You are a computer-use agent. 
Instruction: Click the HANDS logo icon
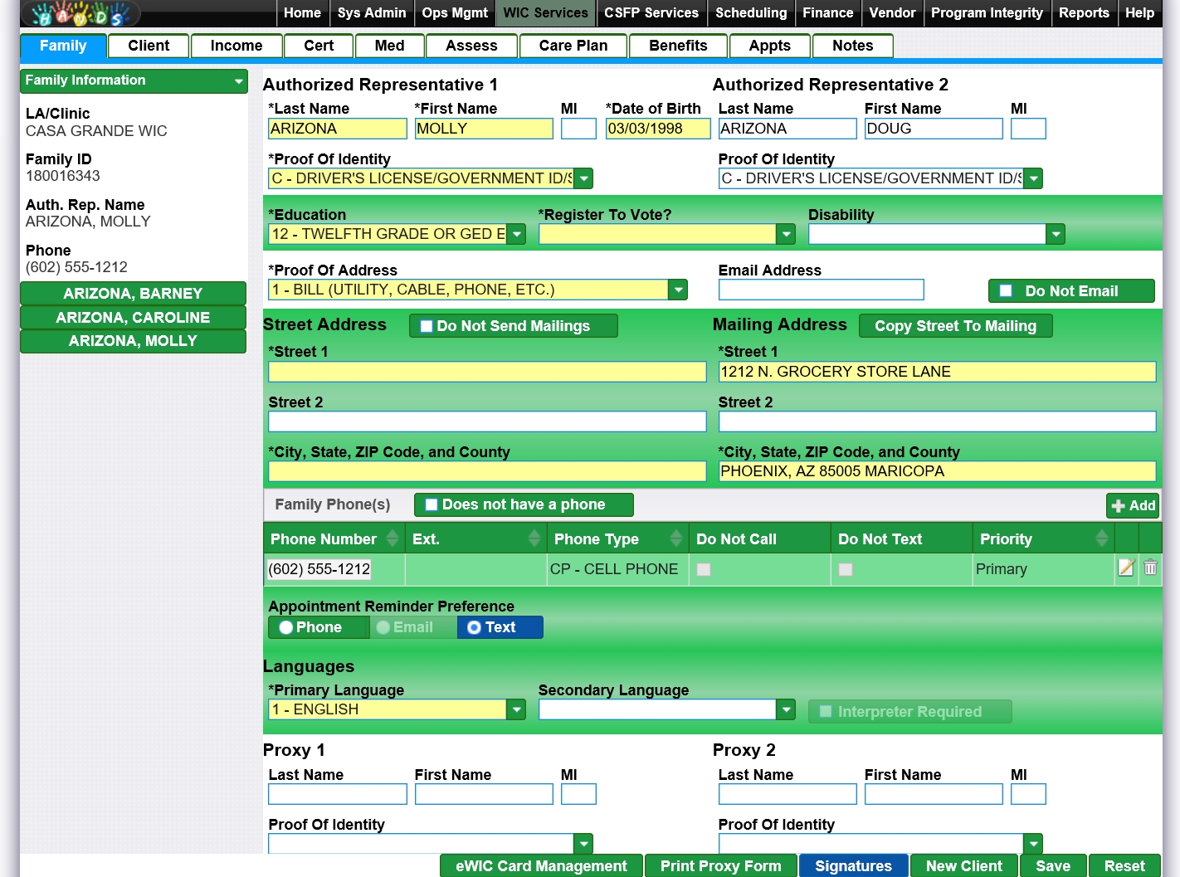[x=80, y=14]
